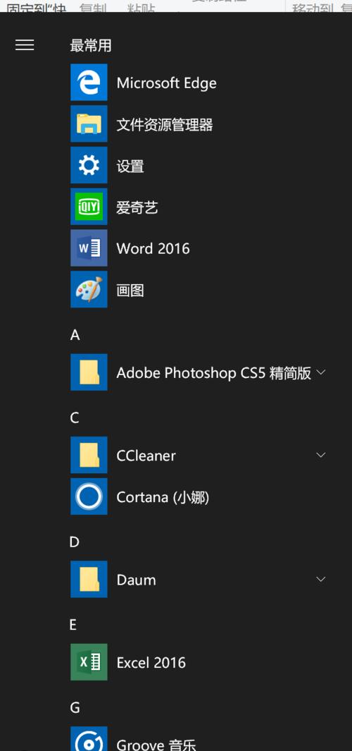Launch the Excel 2016 icon

click(89, 662)
